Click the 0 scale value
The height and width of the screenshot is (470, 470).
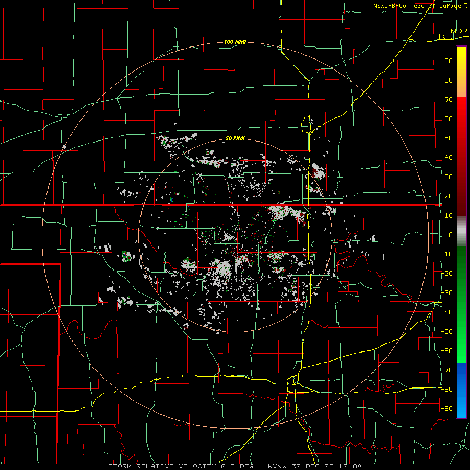click(x=451, y=235)
